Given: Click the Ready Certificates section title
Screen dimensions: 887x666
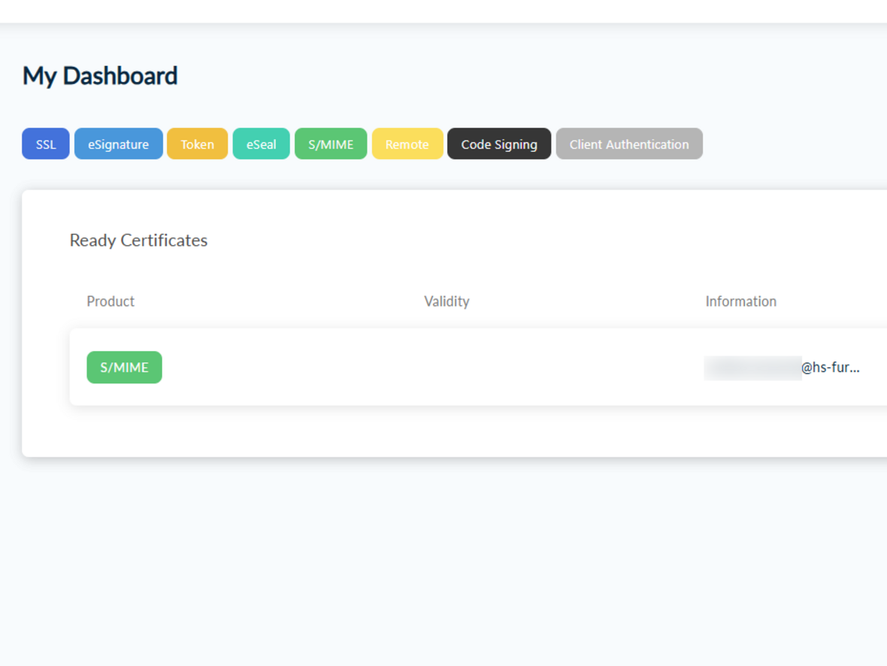Looking at the screenshot, I should (138, 241).
